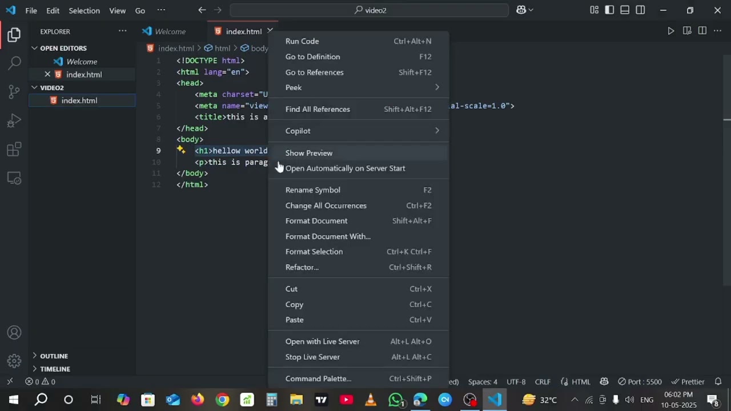Open the Search view in activity bar
Screen dimensions: 731x411
[14, 62]
